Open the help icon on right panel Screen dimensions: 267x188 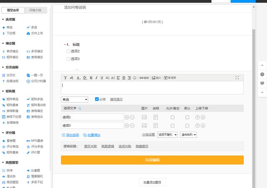pos(262,74)
